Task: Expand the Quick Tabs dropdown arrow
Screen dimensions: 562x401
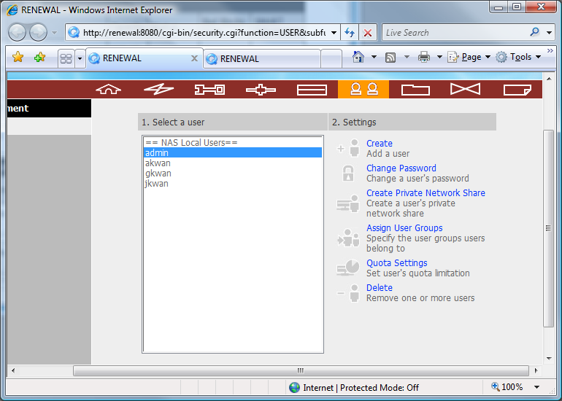Action: tap(80, 58)
